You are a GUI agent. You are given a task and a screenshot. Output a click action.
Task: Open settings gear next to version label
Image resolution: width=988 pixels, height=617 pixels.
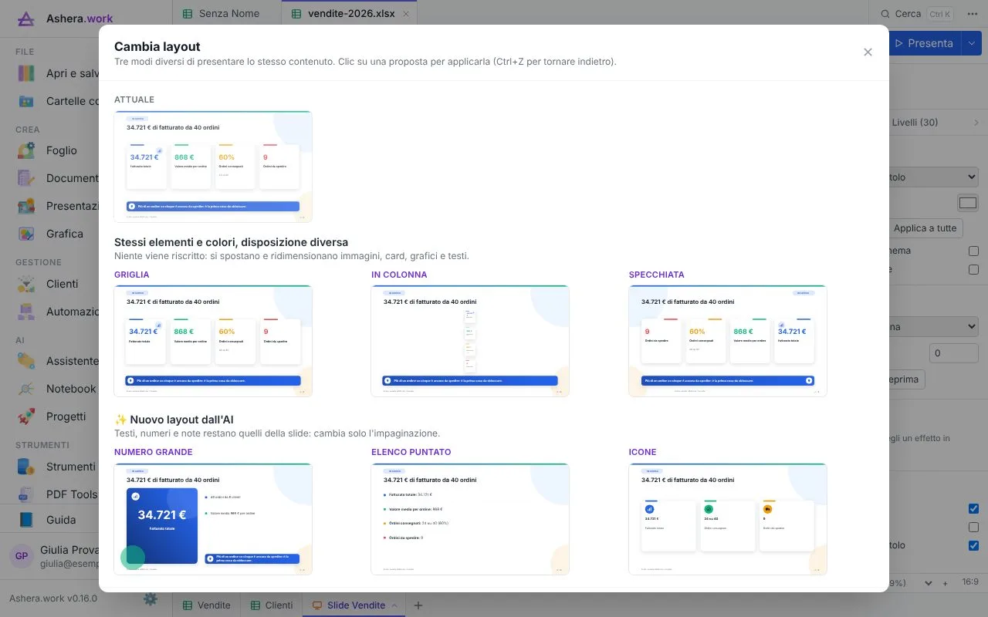tap(151, 598)
